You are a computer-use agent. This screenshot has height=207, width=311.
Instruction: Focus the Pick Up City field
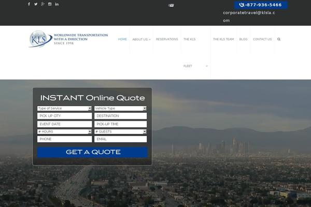click(x=65, y=116)
